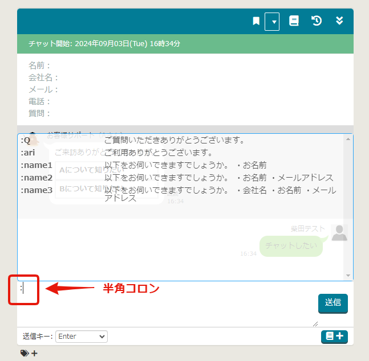Click the book-plus add phrase button

pos(334,337)
